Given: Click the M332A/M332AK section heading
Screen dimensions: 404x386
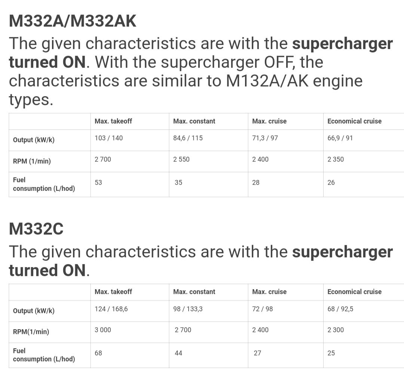Looking at the screenshot, I should [x=73, y=21].
